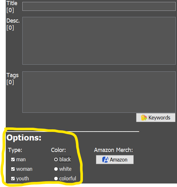The height and width of the screenshot is (187, 177).
Task: Click the Tags counter label
Action: pyautogui.click(x=10, y=82)
